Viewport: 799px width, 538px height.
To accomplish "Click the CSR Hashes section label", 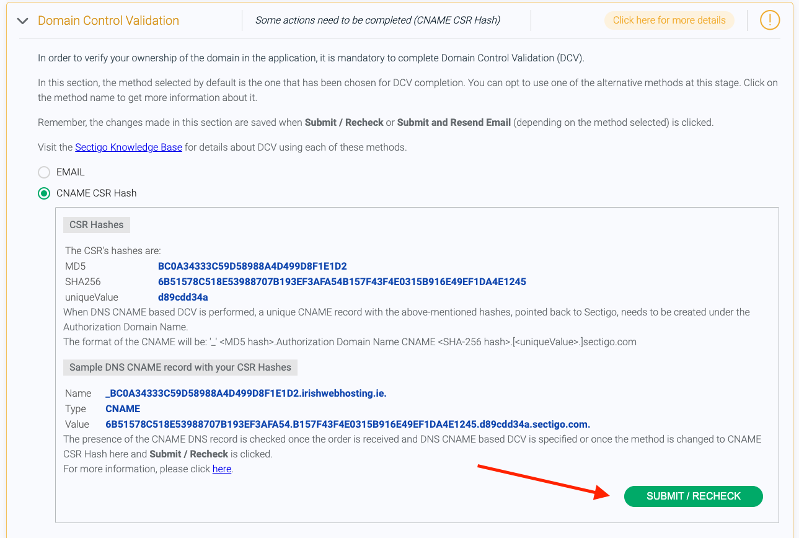I will tap(96, 225).
